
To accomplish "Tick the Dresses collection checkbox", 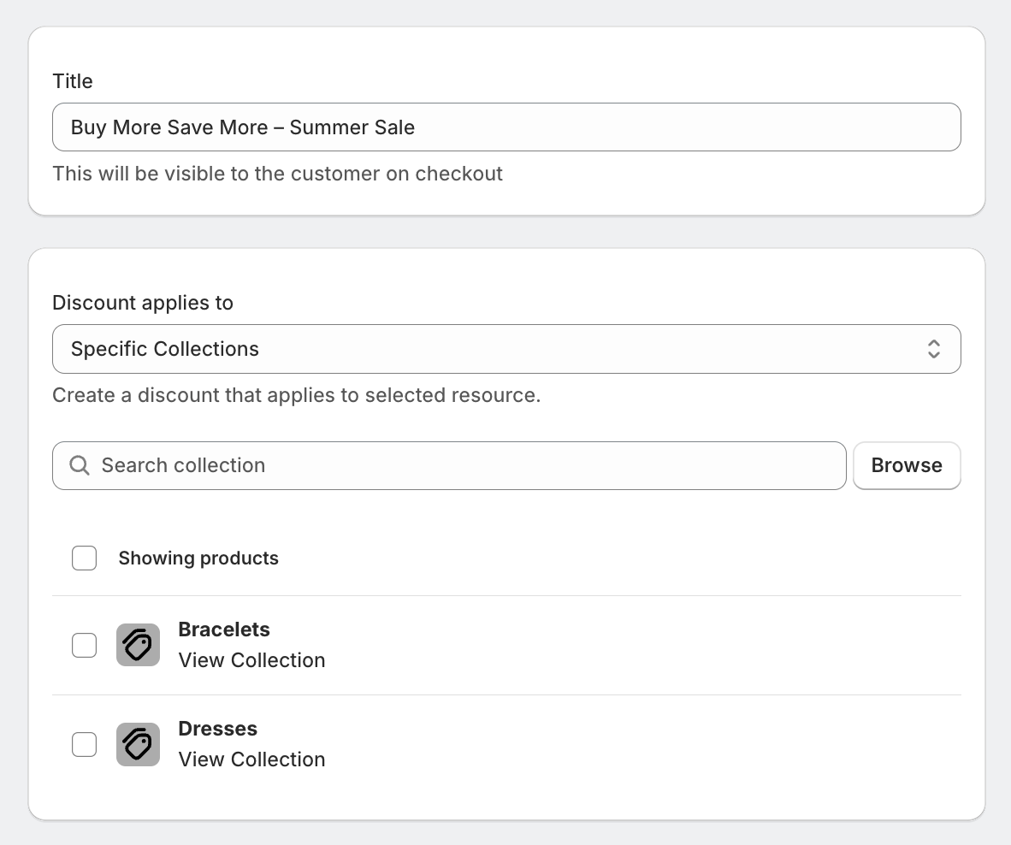I will [x=84, y=744].
